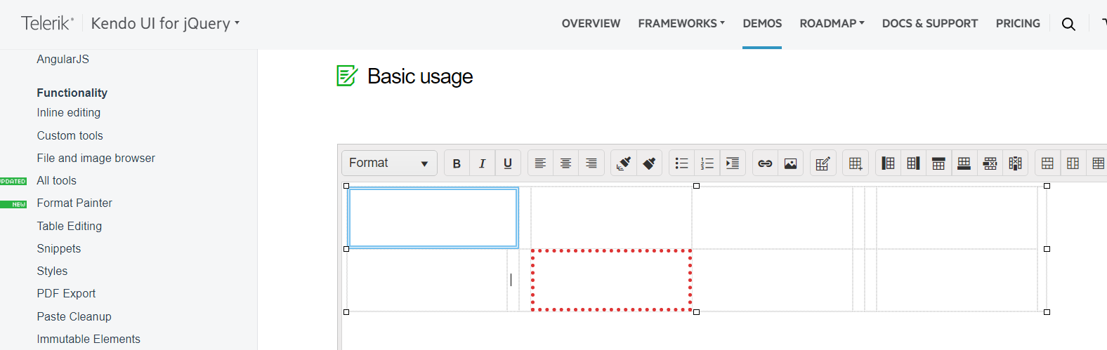The width and height of the screenshot is (1107, 350).
Task: Insert an unordered bullet list
Action: [x=681, y=163]
